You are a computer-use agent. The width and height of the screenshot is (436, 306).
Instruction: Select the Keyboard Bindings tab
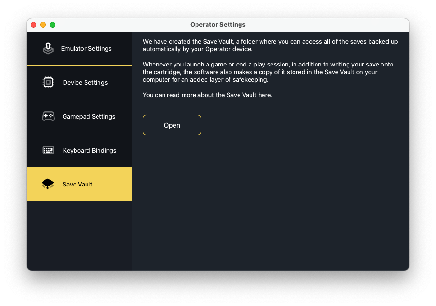click(79, 150)
